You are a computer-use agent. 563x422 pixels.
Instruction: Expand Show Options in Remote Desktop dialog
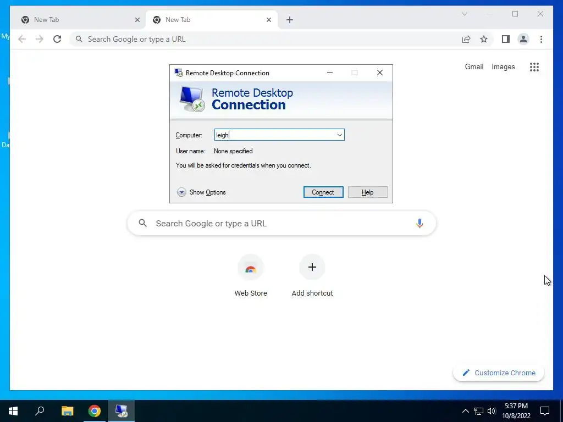pyautogui.click(x=201, y=192)
